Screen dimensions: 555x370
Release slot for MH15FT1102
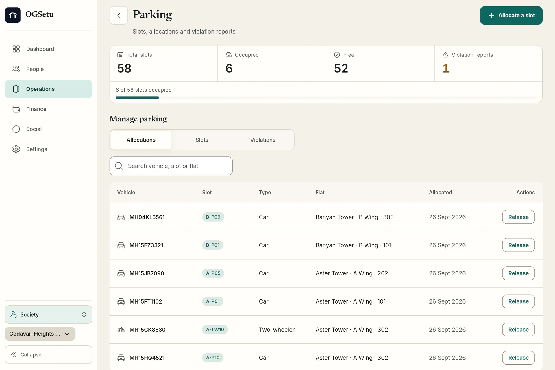518,301
